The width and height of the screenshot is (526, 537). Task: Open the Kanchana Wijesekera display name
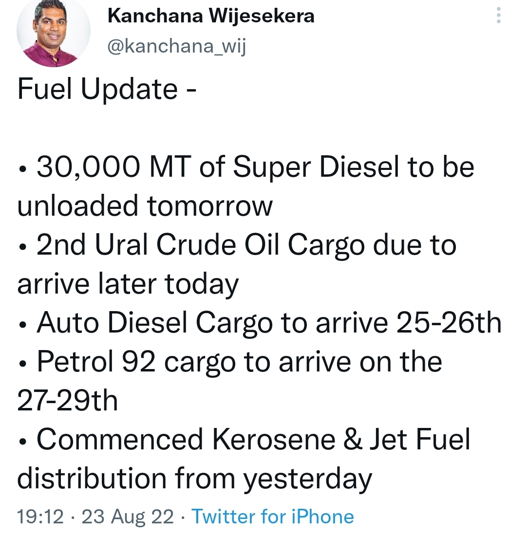211,16
